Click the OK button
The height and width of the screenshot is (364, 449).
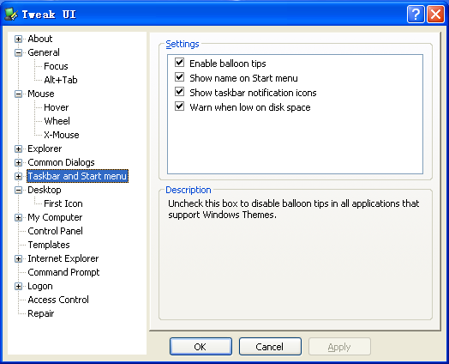(x=201, y=347)
